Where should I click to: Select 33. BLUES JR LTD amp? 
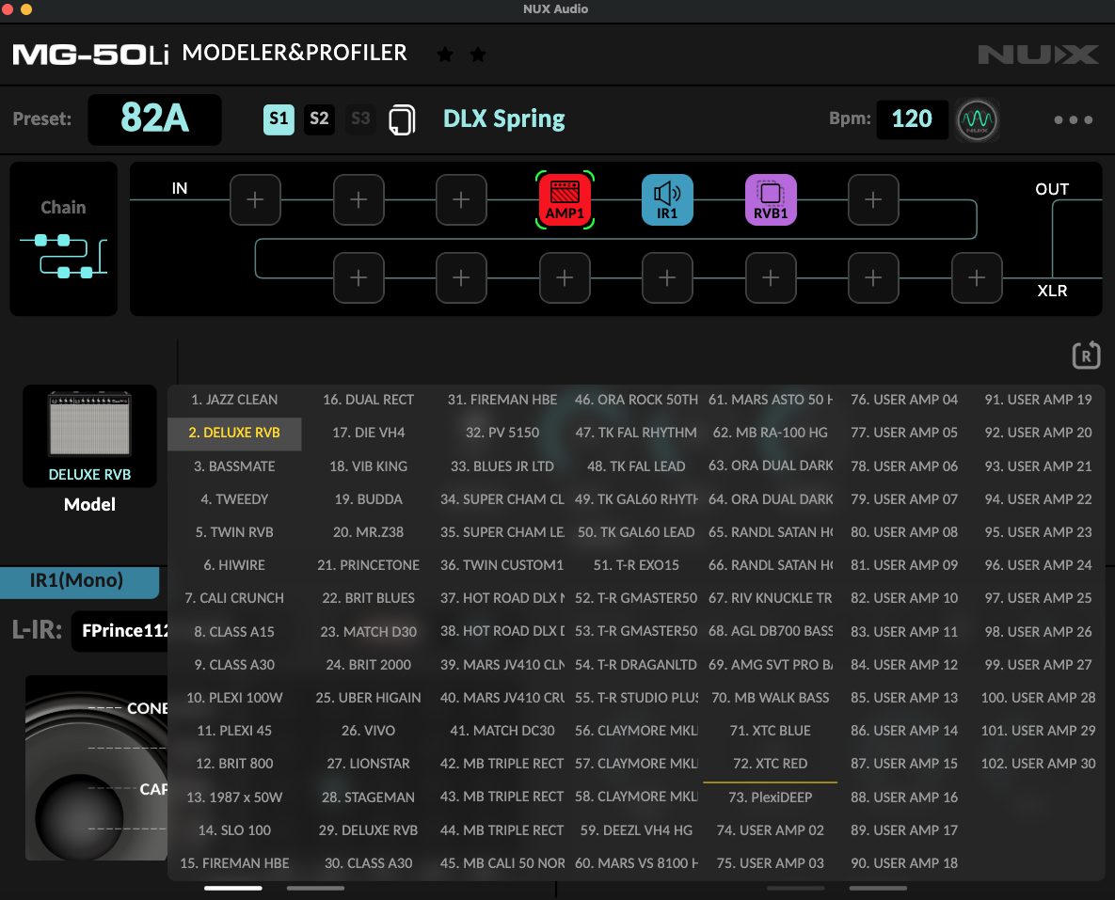click(502, 466)
